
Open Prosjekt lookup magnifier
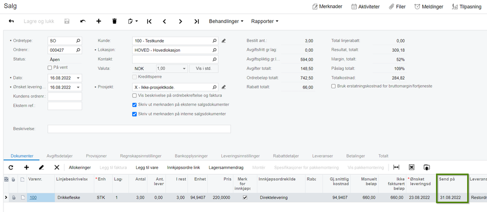[214, 87]
